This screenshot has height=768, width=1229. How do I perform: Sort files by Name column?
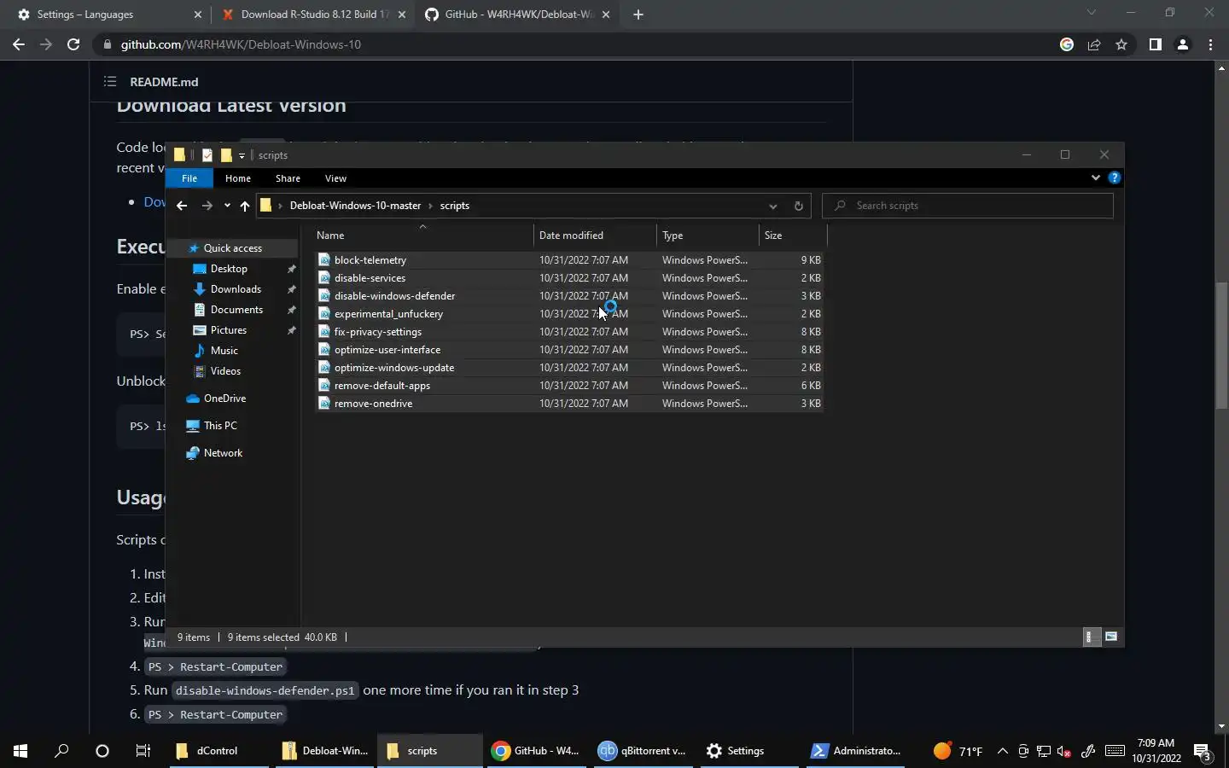(x=422, y=236)
